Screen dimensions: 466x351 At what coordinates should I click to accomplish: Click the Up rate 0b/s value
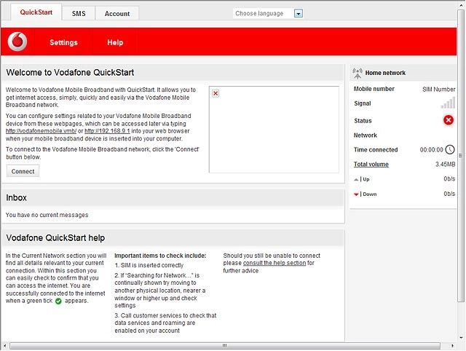click(x=449, y=179)
